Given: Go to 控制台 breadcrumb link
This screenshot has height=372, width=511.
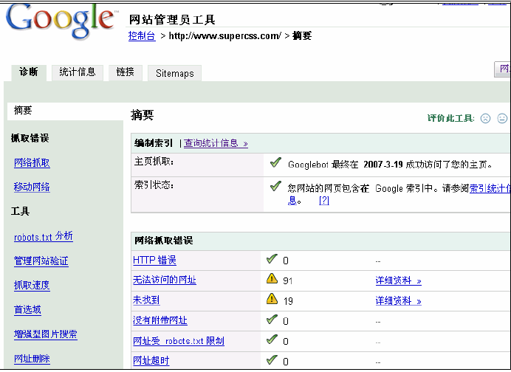Looking at the screenshot, I should [142, 36].
